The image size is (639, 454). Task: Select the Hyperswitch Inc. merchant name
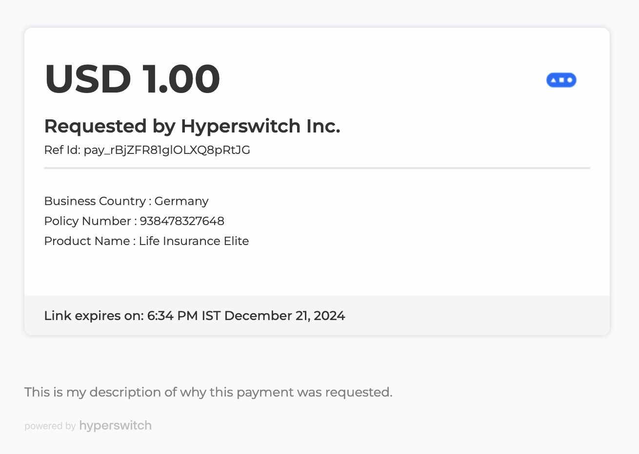[x=260, y=126]
